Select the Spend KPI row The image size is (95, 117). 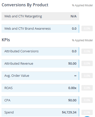click(40, 112)
